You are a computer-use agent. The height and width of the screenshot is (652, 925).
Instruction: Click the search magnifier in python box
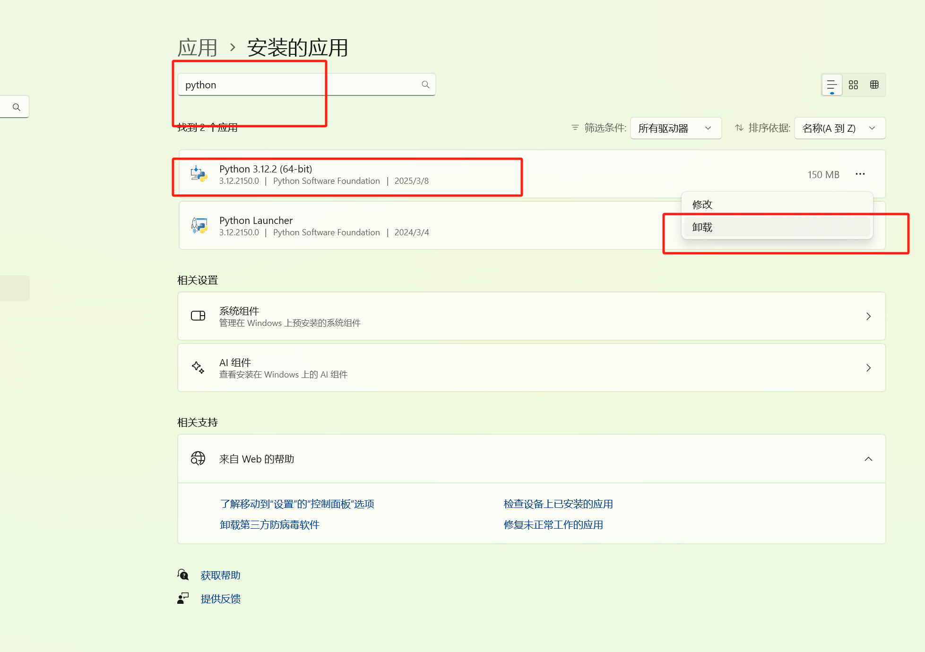pyautogui.click(x=425, y=85)
